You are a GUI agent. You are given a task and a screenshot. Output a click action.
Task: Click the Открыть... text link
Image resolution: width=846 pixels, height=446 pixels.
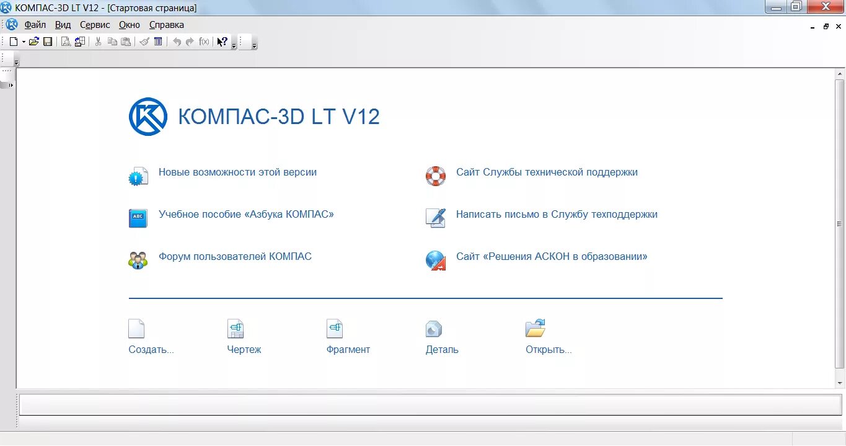(549, 350)
